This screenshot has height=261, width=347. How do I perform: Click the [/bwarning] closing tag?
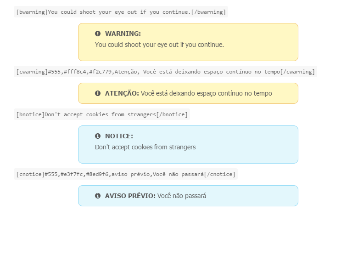(x=208, y=12)
